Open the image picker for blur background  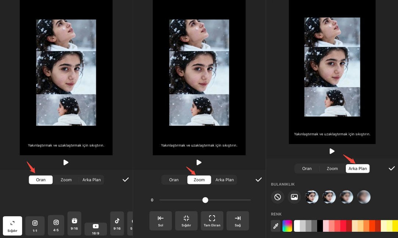click(x=294, y=197)
